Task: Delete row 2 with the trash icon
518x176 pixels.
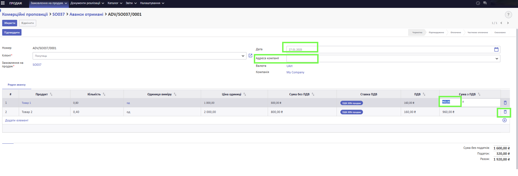Action: (x=505, y=112)
